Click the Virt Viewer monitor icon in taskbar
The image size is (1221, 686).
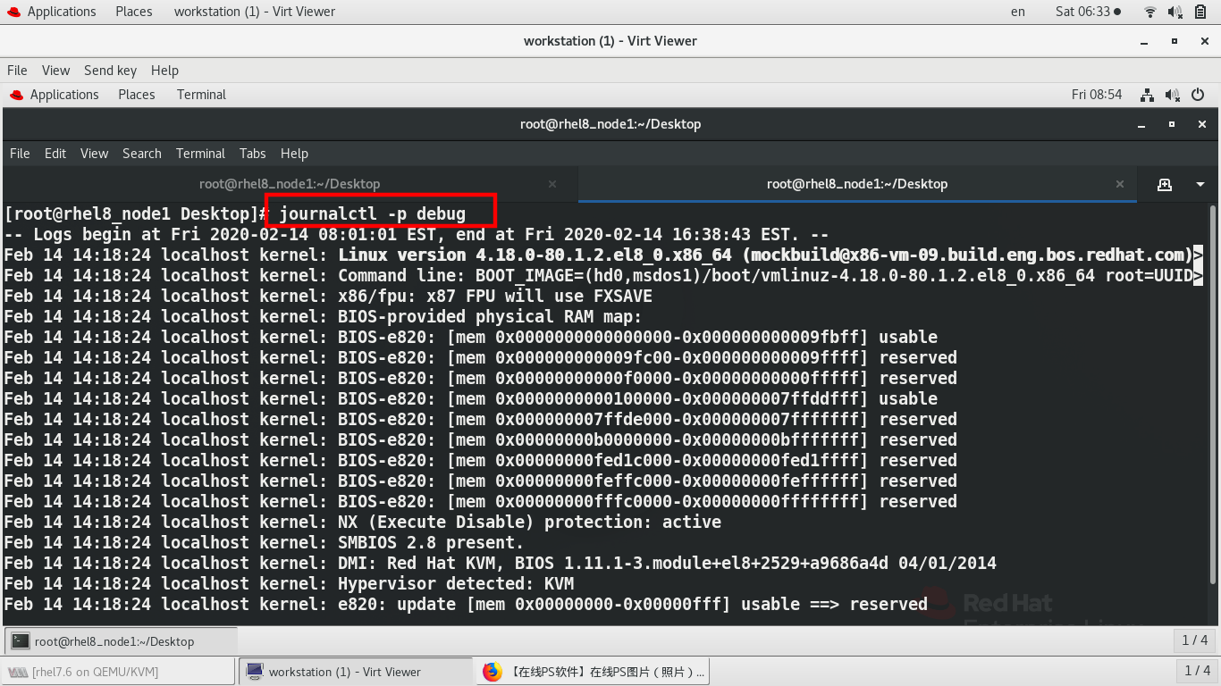(x=255, y=672)
